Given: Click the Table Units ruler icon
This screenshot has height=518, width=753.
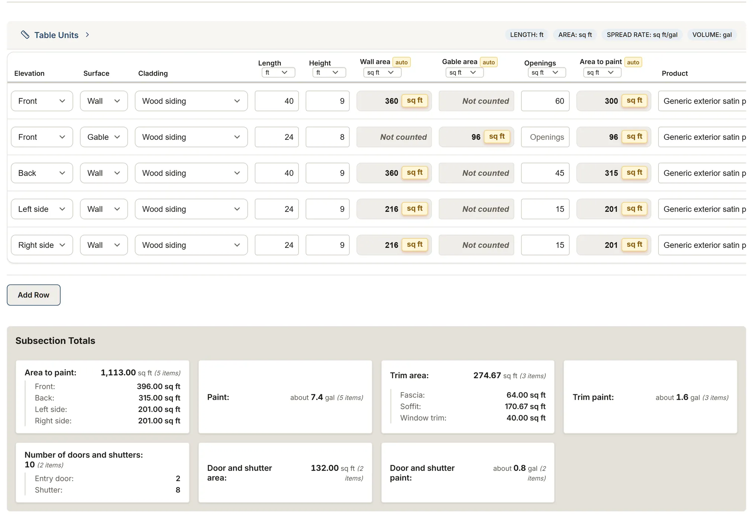Looking at the screenshot, I should pyautogui.click(x=25, y=35).
